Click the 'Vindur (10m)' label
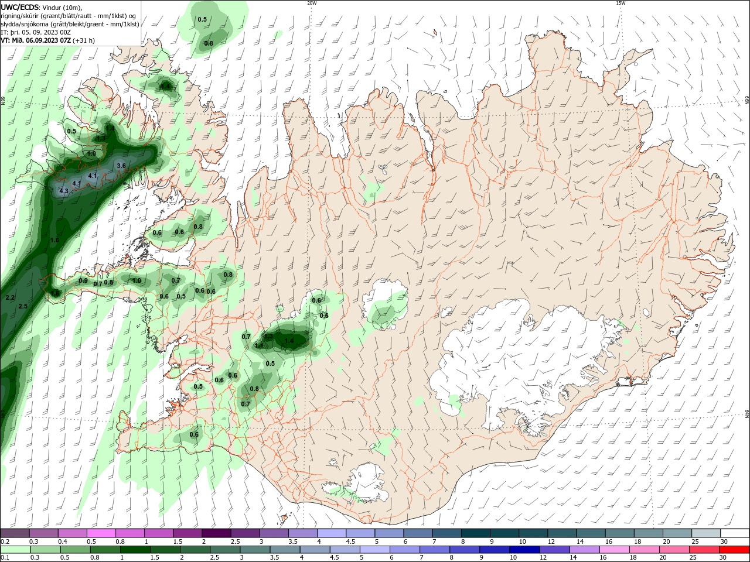The image size is (750, 562). click(62, 7)
